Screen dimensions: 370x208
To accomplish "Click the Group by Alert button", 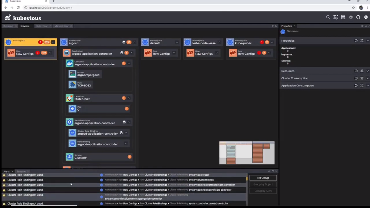I will pos(263,191).
